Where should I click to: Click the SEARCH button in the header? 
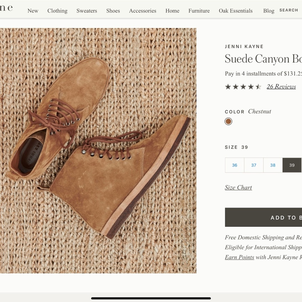click(x=289, y=10)
